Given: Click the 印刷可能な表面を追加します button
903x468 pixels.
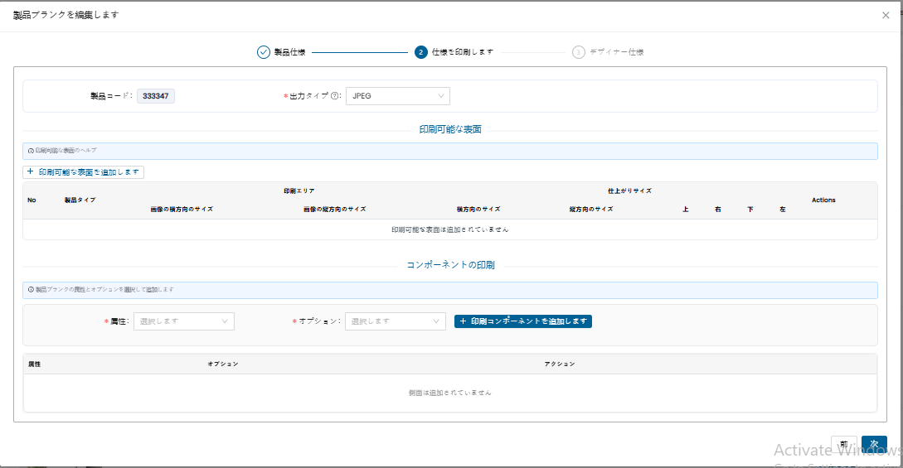Looking at the screenshot, I should pyautogui.click(x=84, y=172).
